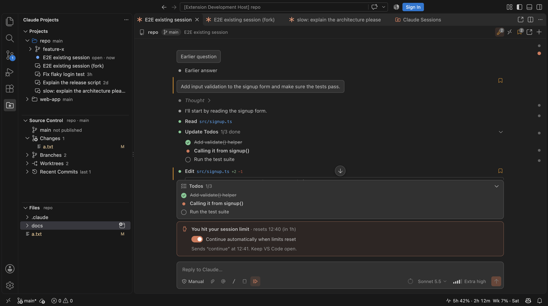This screenshot has height=306, width=548.
Task: Open the Search view in activity bar
Action: coord(10,38)
